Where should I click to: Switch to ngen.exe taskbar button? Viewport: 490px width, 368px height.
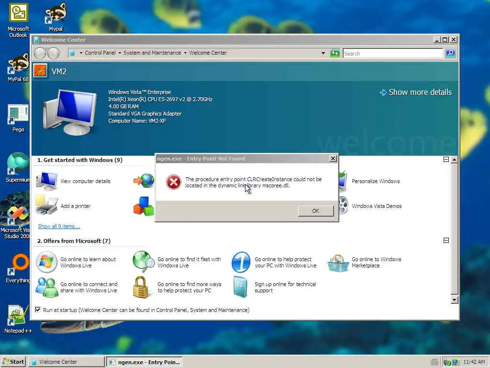(145, 362)
